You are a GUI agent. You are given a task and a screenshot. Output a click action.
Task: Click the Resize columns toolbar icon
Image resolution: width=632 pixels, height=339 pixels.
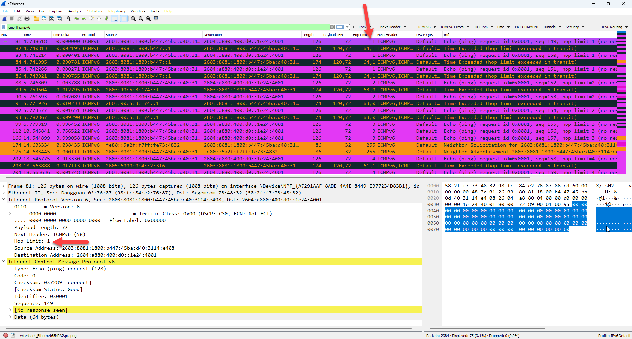click(156, 19)
